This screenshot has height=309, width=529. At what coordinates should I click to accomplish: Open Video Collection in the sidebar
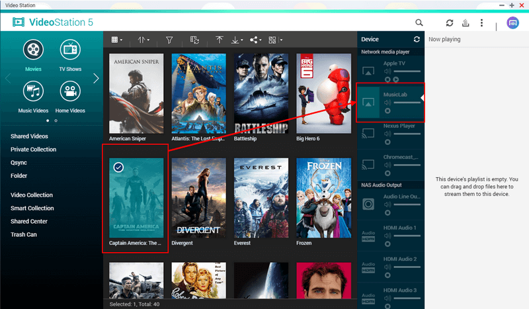tap(32, 195)
